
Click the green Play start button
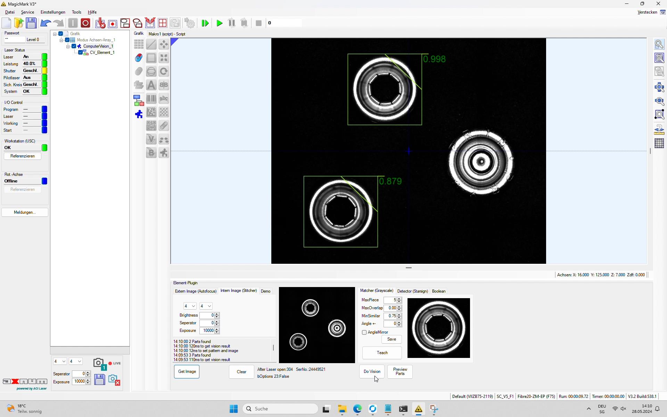[219, 23]
